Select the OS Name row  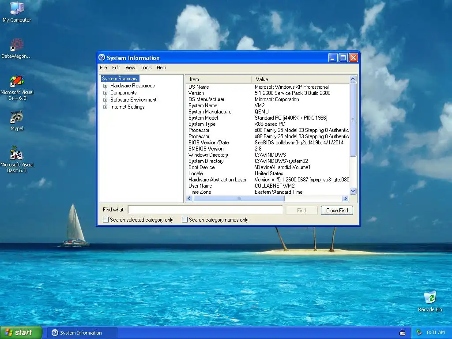pos(267,87)
